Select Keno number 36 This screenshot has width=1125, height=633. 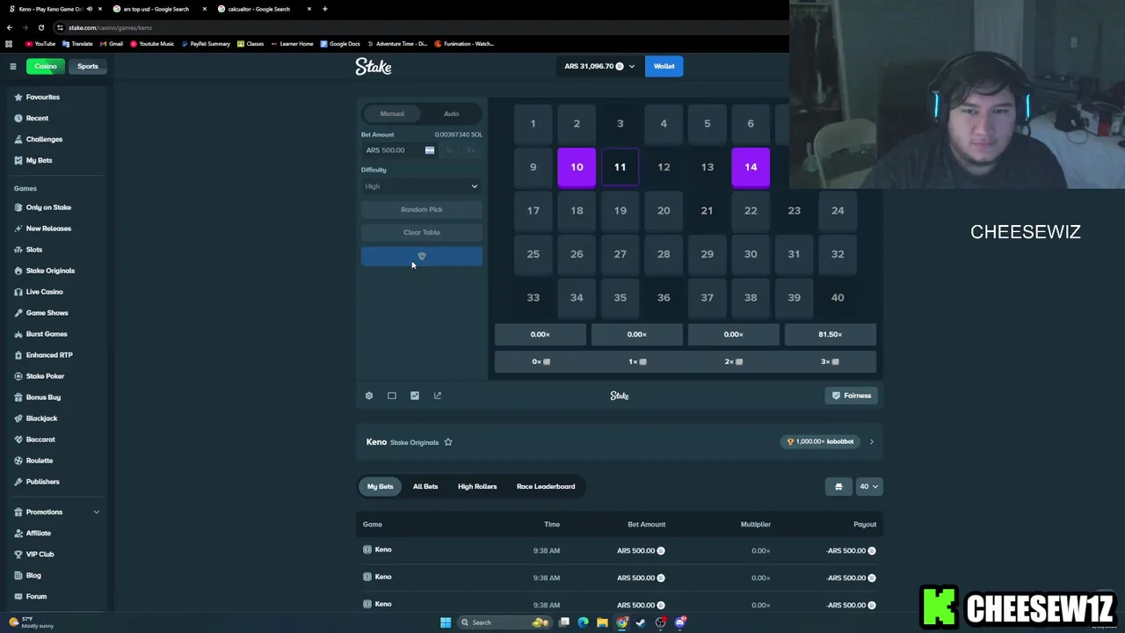coord(664,297)
